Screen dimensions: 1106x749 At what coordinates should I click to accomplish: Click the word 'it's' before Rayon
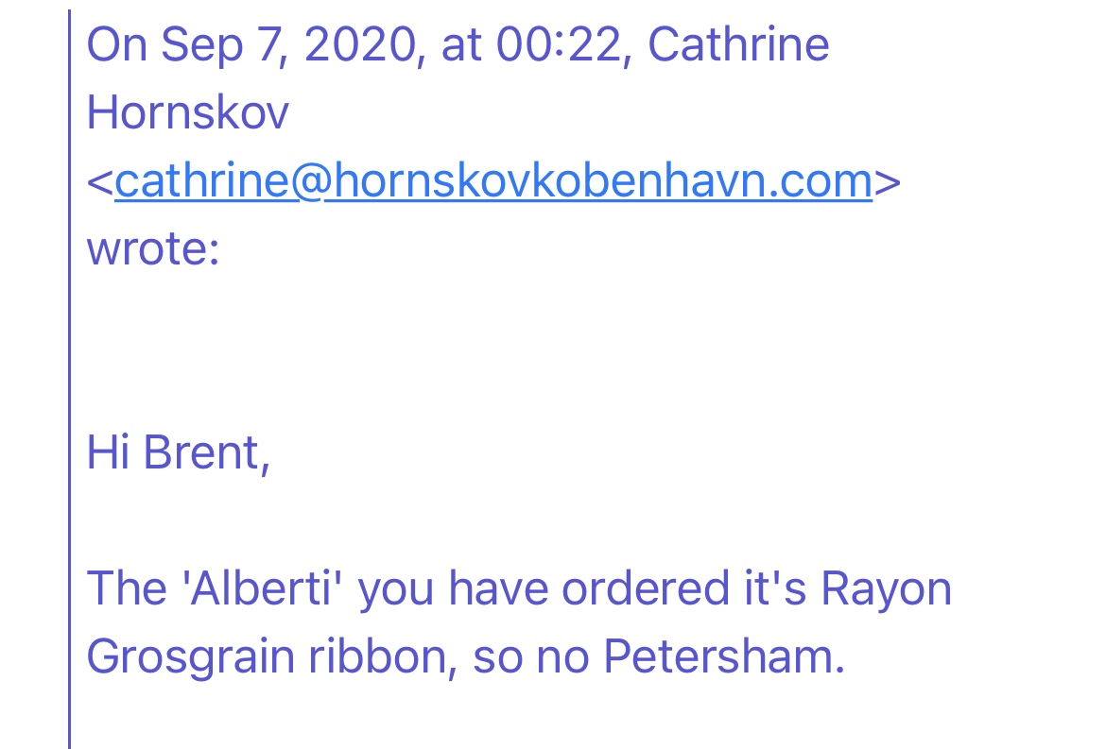tap(774, 588)
